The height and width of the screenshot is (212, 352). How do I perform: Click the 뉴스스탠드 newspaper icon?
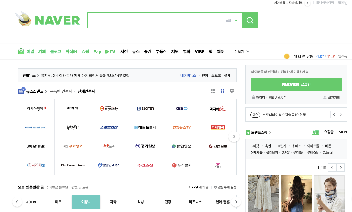(x=22, y=91)
